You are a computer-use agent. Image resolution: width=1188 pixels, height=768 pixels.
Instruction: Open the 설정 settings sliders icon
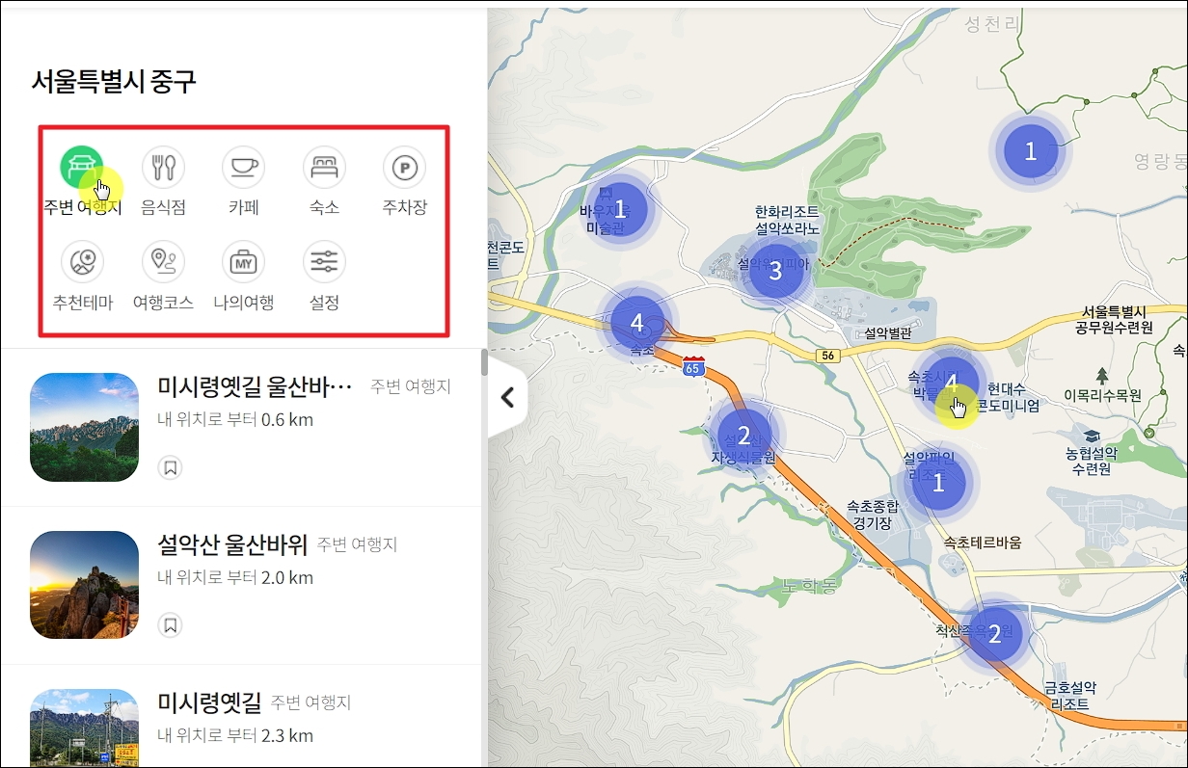(324, 262)
